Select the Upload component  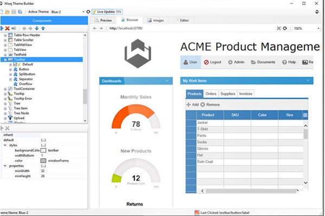tap(19, 118)
